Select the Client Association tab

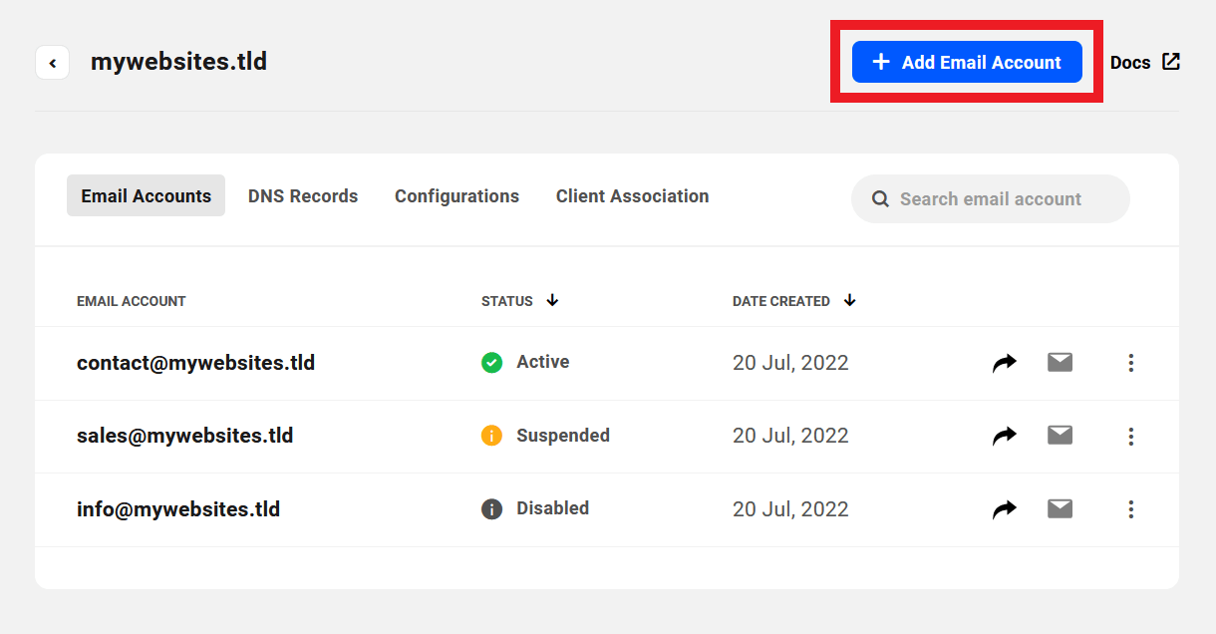633,196
